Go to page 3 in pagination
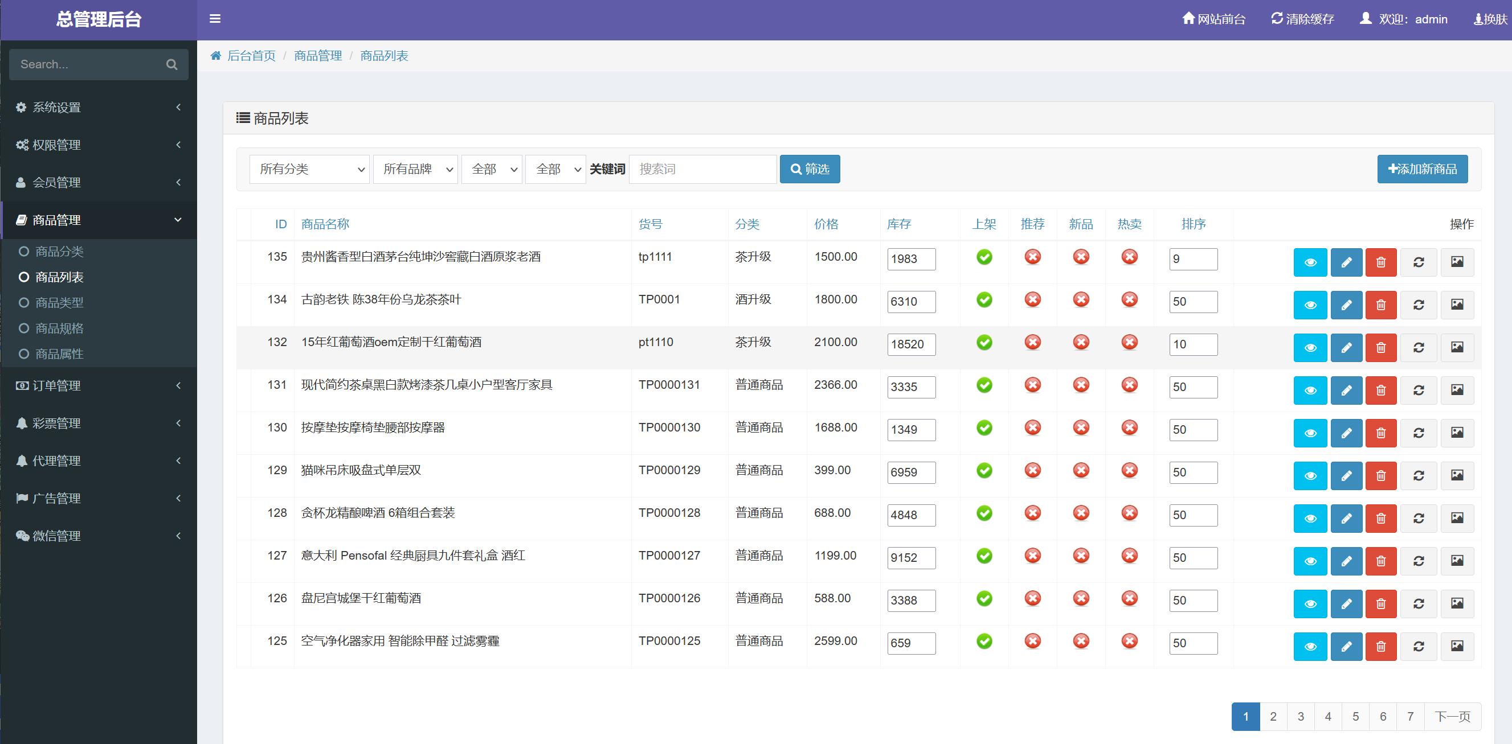Screen dimensions: 1512x744 point(1301,717)
